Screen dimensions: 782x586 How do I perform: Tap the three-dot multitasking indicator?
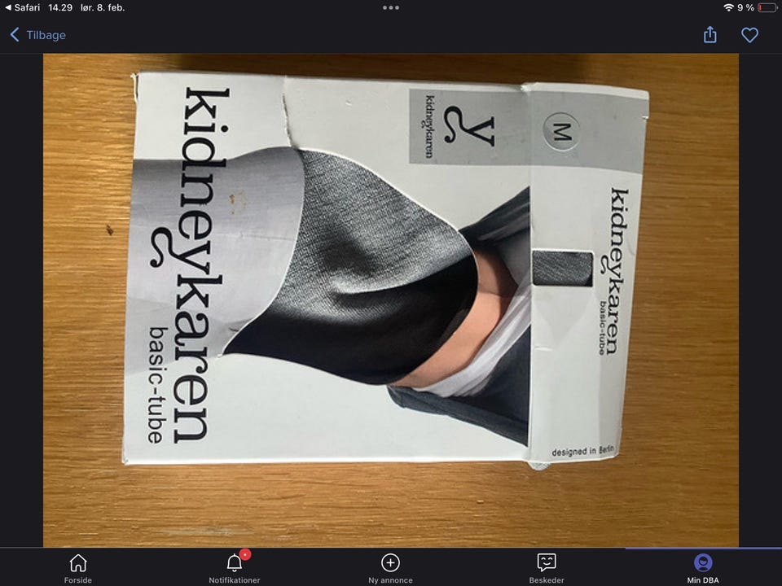point(391,7)
